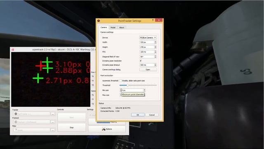The height and width of the screenshot is (149, 264).
Task: Click the Min size spinbox arrows
Action: (x=144, y=90)
